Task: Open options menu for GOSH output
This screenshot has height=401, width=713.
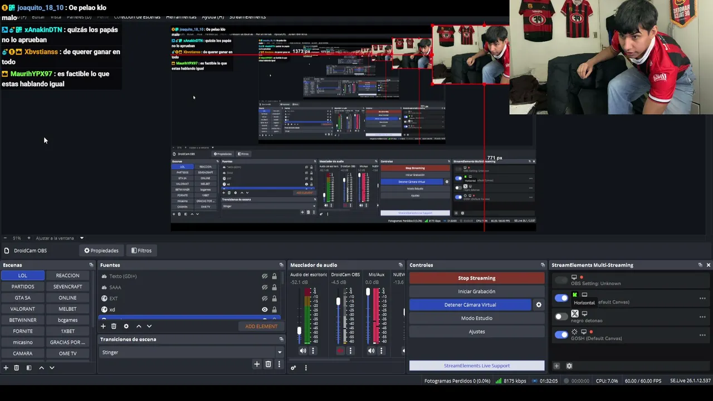Action: click(702, 335)
